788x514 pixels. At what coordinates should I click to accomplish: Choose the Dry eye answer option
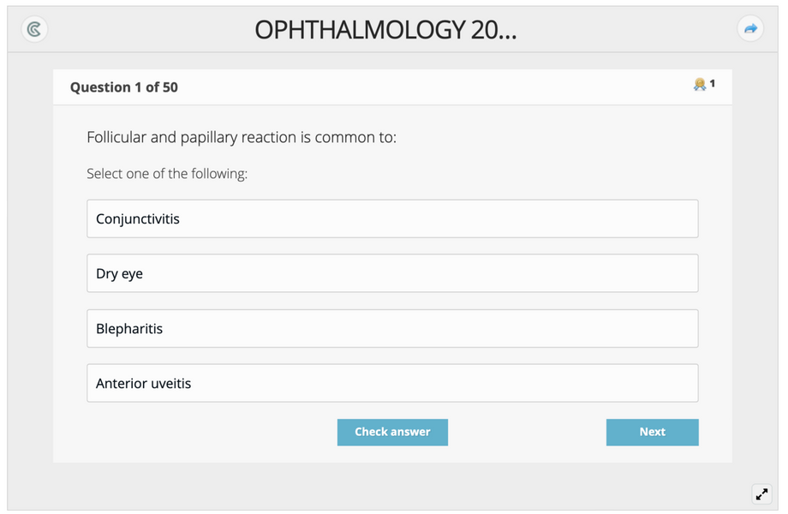[392, 273]
